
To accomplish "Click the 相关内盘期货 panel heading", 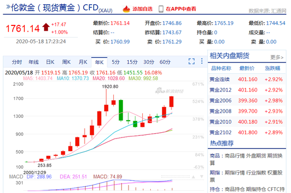I will pos(230,56).
